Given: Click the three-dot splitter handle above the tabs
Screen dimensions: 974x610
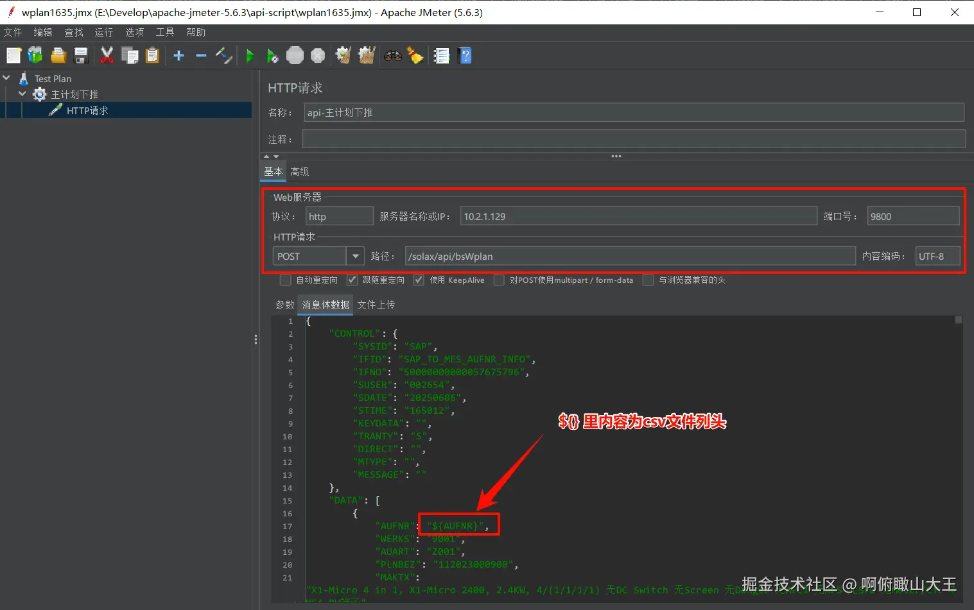Looking at the screenshot, I should pos(616,157).
